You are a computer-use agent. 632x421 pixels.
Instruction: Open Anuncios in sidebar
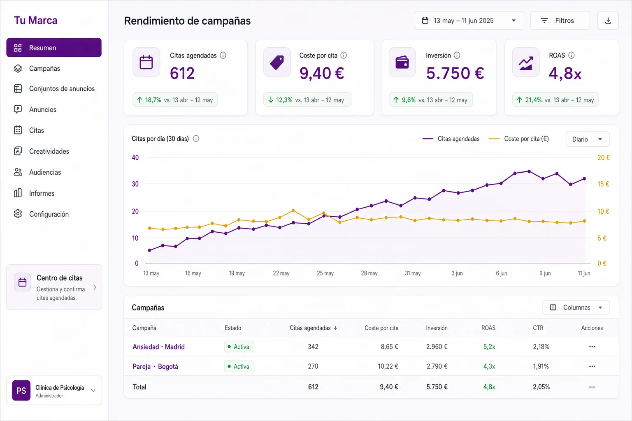(x=54, y=109)
